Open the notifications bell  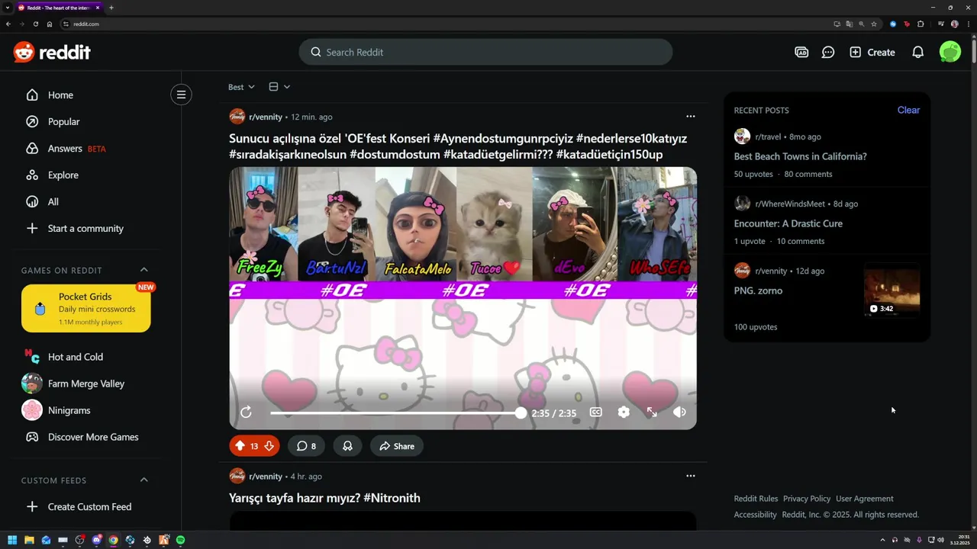918,52
